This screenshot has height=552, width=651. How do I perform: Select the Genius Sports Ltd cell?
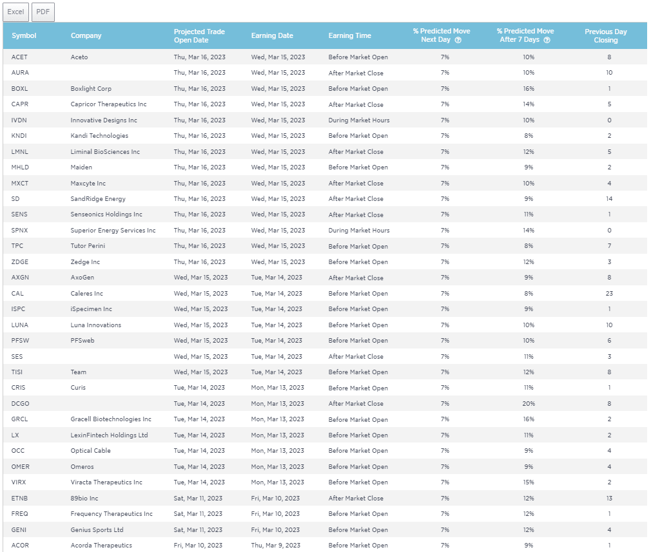(97, 529)
